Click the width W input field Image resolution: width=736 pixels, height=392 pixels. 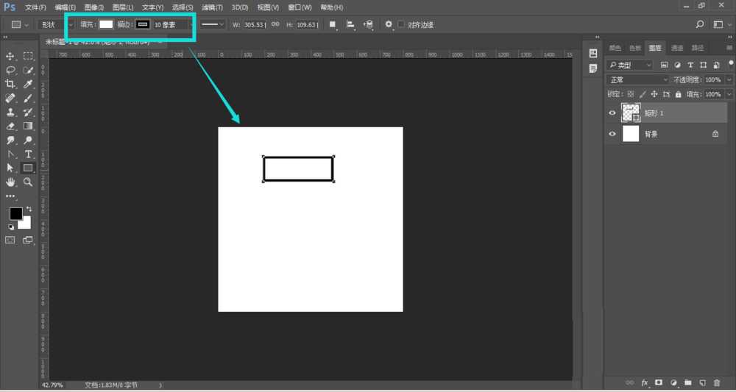coord(253,24)
